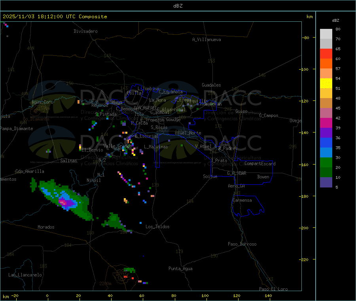Viewport: 356px width, 301px height.
Task: Click the 'G_ALVEAR' label
Action: [x=237, y=173]
